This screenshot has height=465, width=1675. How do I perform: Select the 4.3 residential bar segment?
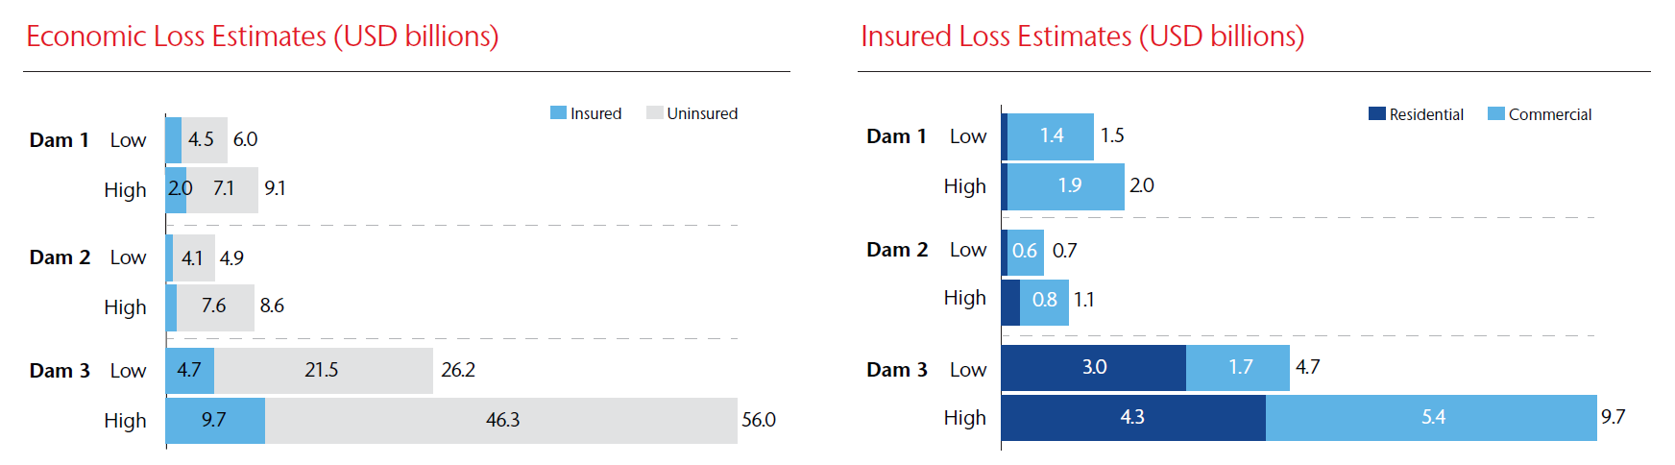pyautogui.click(x=1132, y=418)
